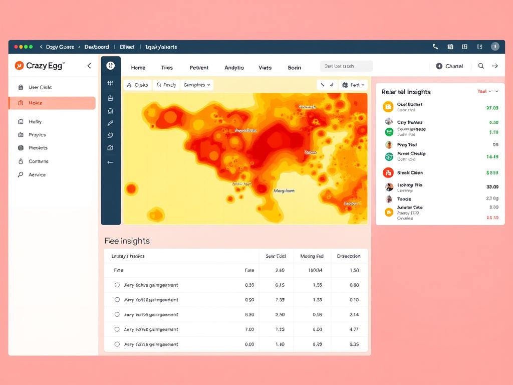Toggle the Clicks overlay filter

tap(138, 85)
